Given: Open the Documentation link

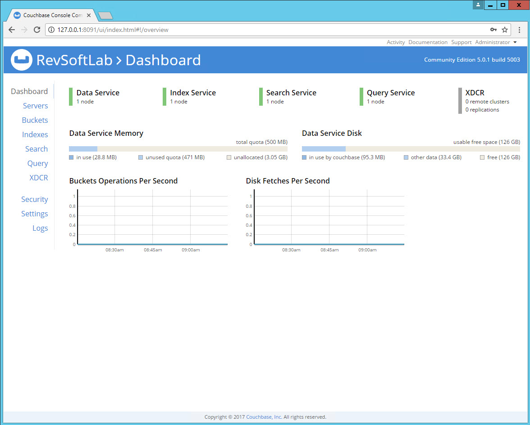Looking at the screenshot, I should pyautogui.click(x=428, y=42).
